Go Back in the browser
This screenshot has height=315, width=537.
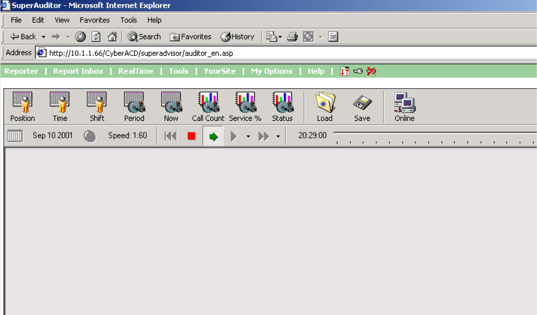tap(23, 36)
